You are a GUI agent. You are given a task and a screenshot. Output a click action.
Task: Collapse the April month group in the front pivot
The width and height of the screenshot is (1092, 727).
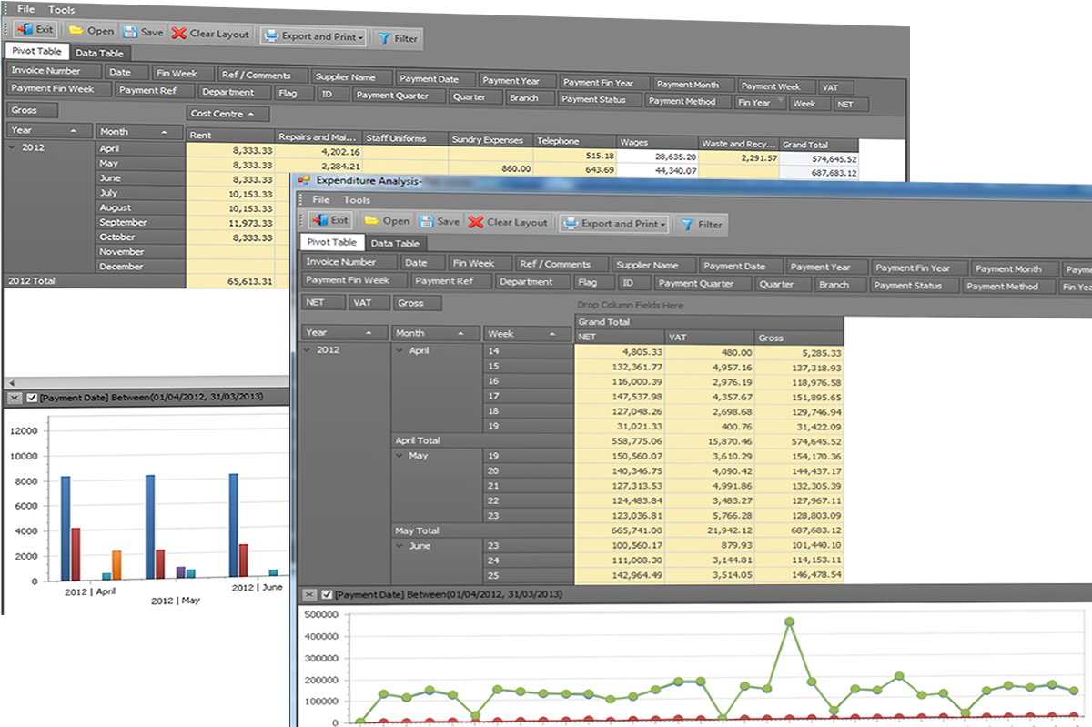(x=400, y=350)
